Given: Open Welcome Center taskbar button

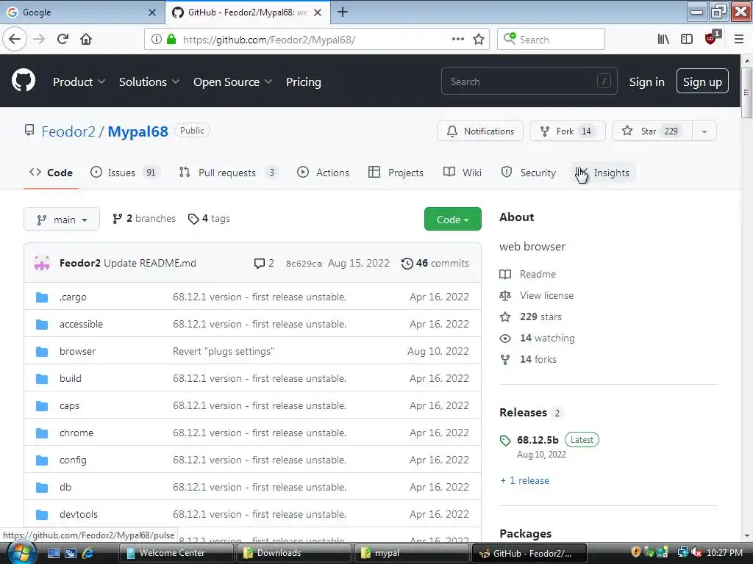Looking at the screenshot, I should pos(176,553).
